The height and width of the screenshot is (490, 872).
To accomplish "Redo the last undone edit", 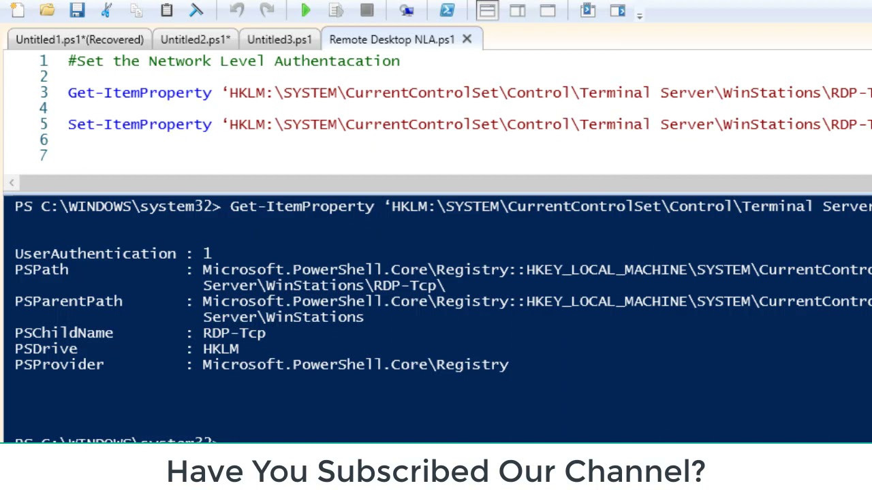I will [267, 10].
